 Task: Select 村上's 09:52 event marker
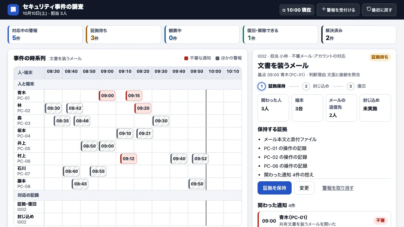pos(200,159)
